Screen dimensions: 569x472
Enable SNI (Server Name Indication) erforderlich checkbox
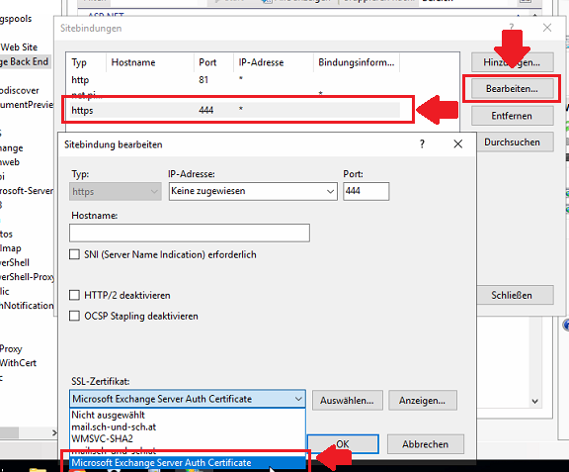point(74,254)
